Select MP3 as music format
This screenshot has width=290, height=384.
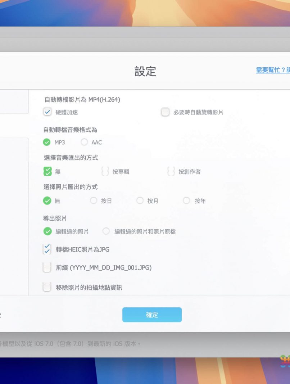pyautogui.click(x=47, y=142)
